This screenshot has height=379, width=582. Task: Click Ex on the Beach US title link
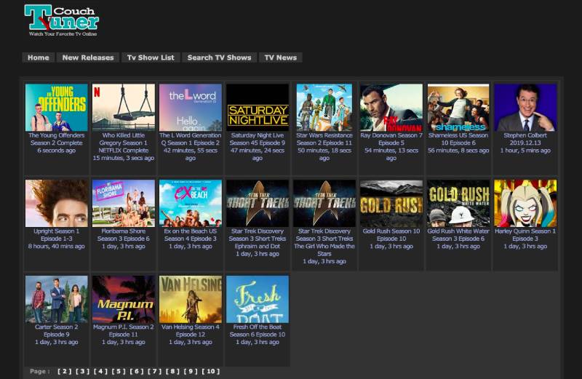191,235
